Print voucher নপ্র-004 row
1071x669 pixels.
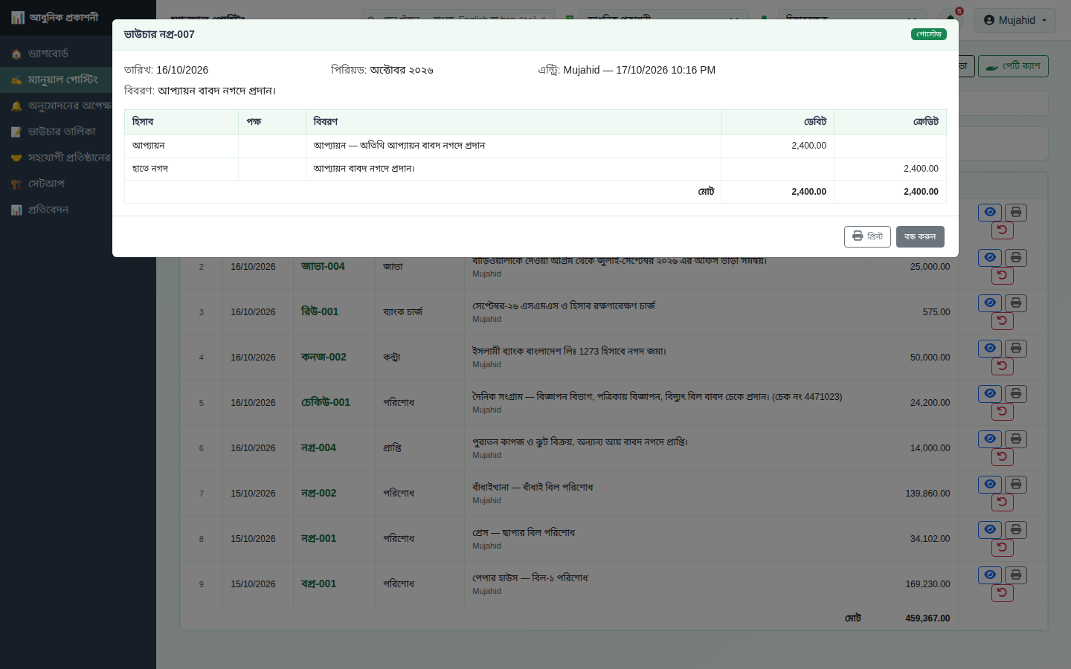pyautogui.click(x=1016, y=439)
